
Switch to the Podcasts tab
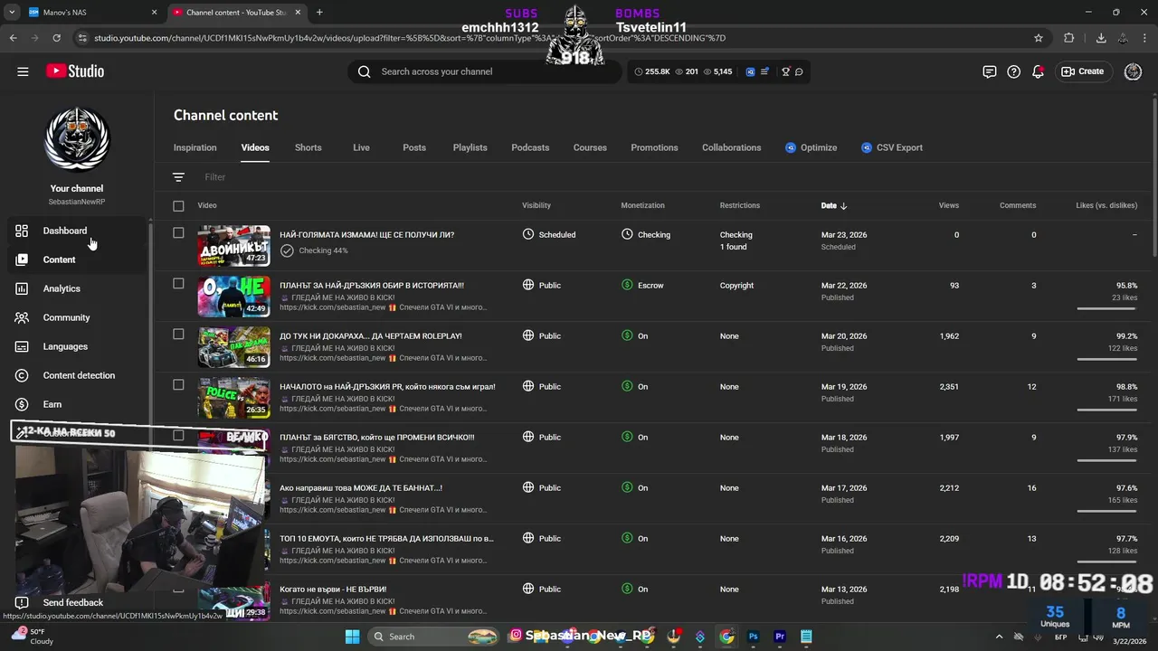coord(530,147)
